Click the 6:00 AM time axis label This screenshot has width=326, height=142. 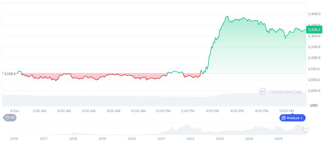89,111
